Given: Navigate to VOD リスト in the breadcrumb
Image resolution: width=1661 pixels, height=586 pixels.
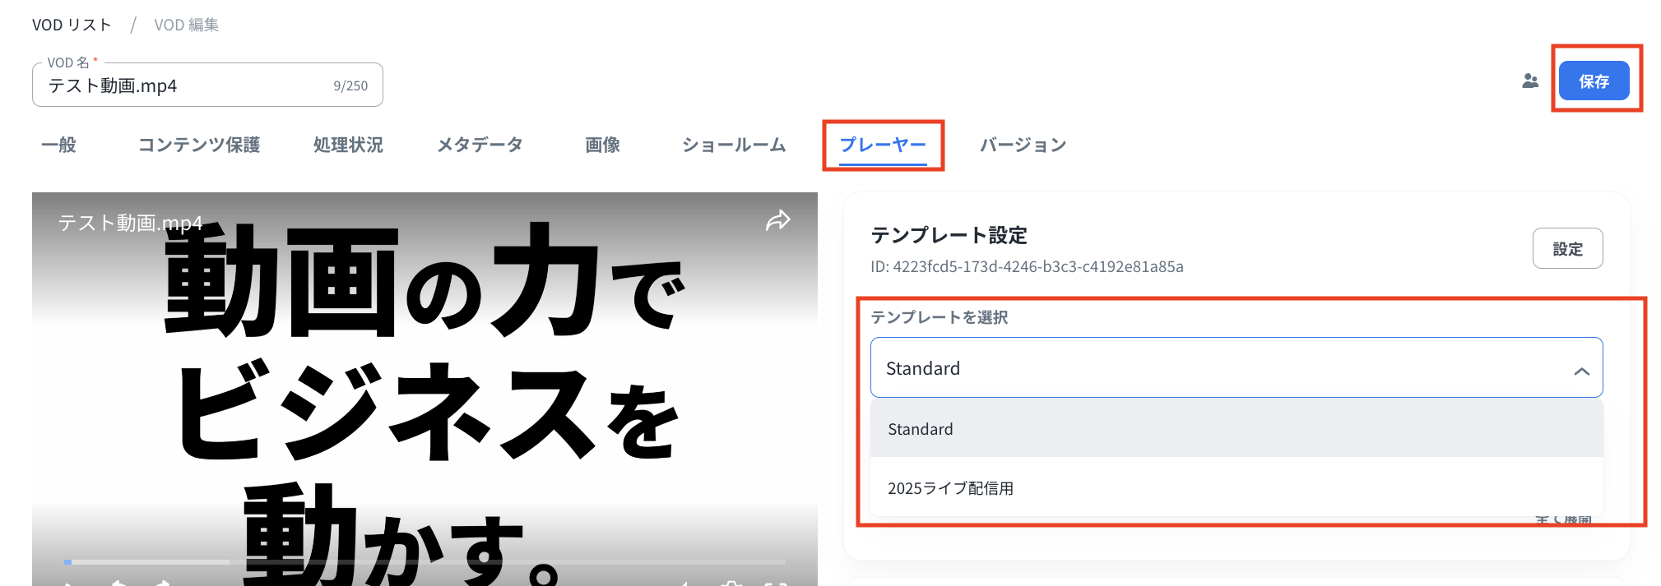Looking at the screenshot, I should tap(72, 25).
